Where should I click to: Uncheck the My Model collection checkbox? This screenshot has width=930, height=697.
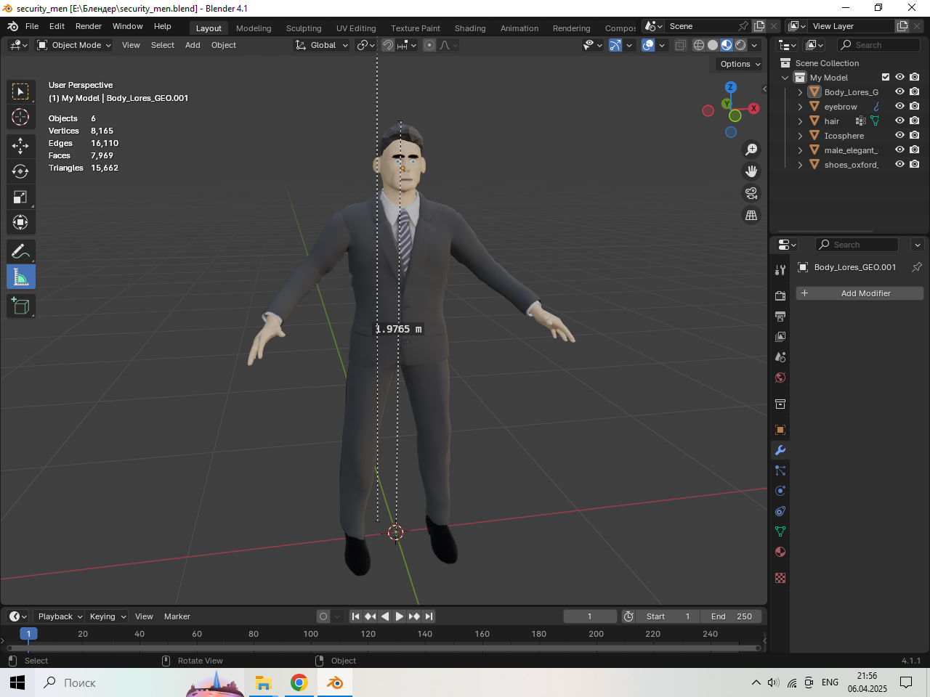[x=885, y=78]
